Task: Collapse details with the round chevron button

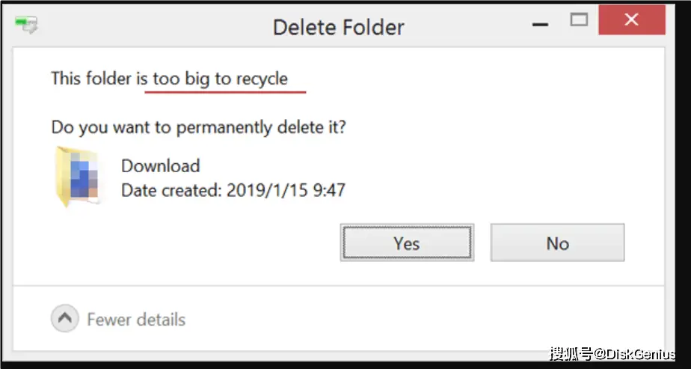Action: coord(64,320)
